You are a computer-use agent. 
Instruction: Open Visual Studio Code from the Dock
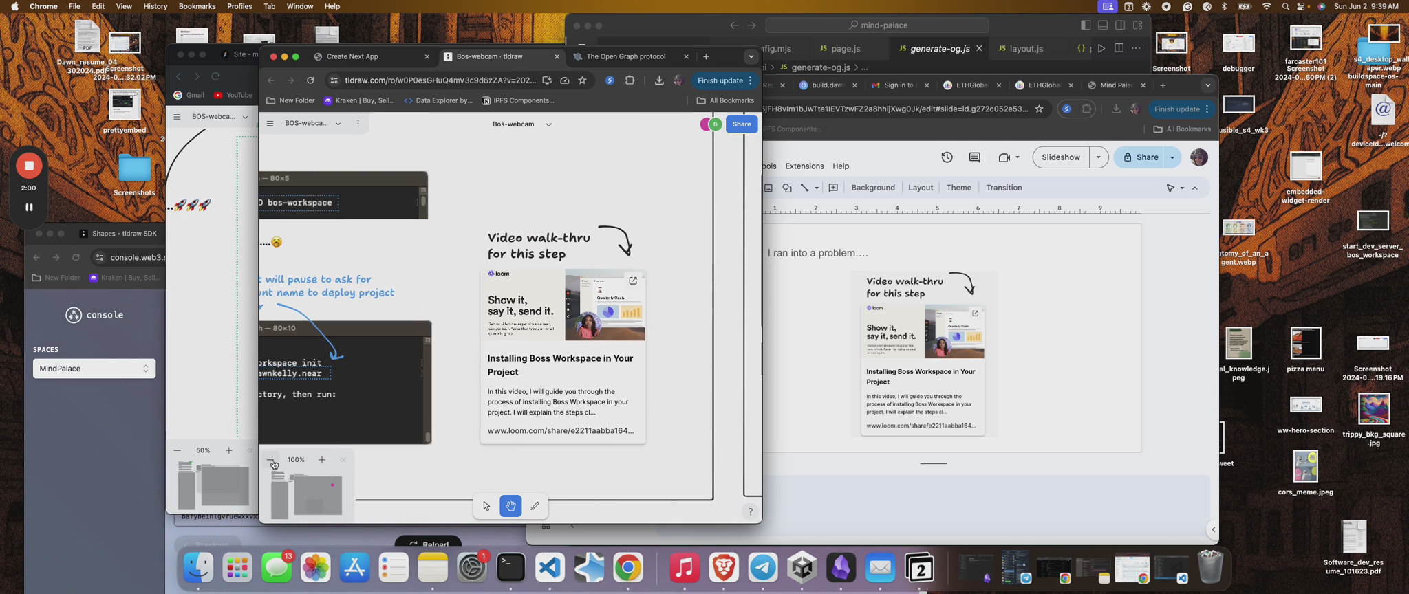[550, 569]
